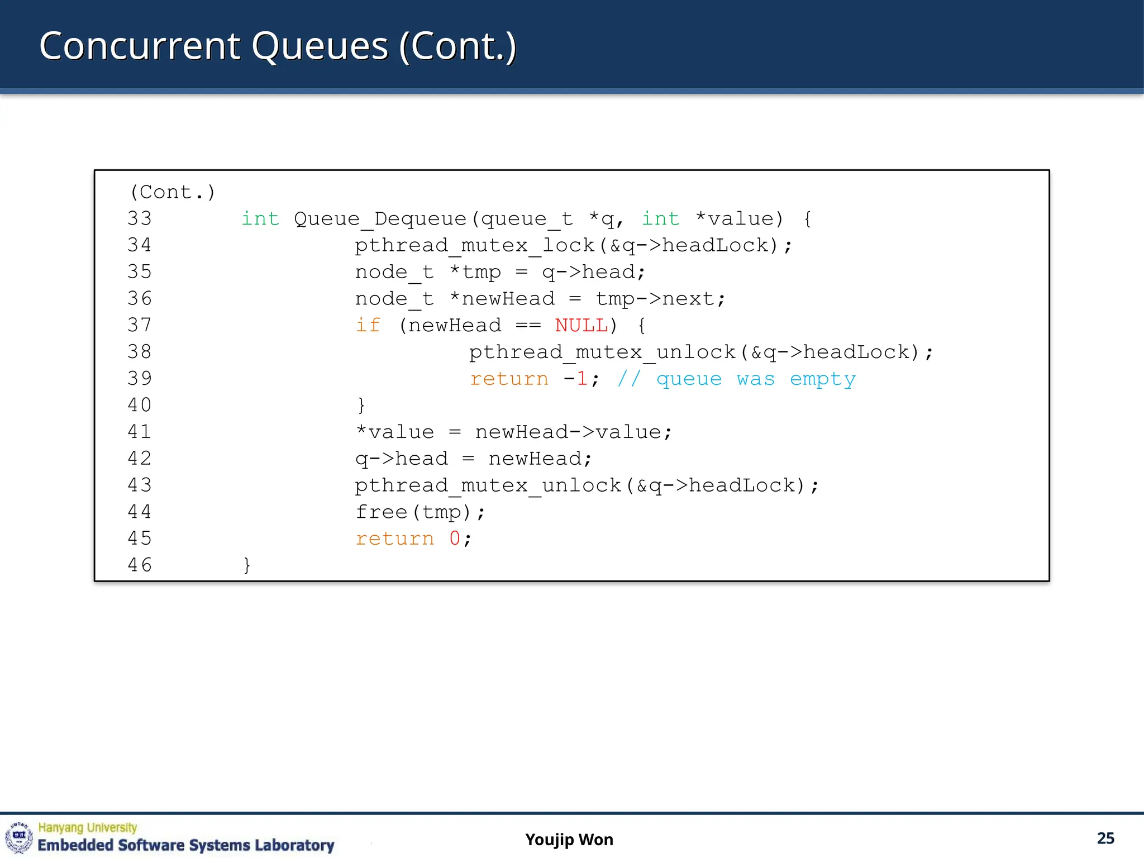1144x858 pixels.
Task: Click the 'Hanyang University' footer text
Action: pyautogui.click(x=88, y=827)
